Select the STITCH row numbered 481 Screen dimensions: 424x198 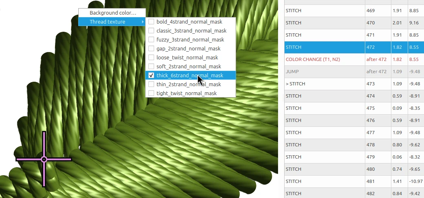point(354,181)
